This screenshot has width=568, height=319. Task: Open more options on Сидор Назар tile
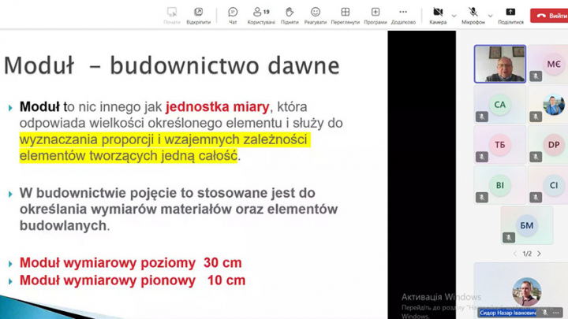point(558,313)
